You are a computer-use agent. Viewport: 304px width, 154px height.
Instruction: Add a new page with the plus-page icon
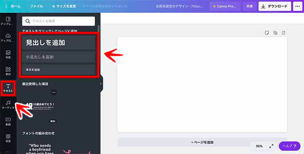point(284,33)
